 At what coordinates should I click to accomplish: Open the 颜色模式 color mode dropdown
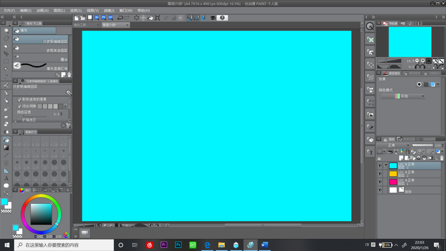point(403,96)
